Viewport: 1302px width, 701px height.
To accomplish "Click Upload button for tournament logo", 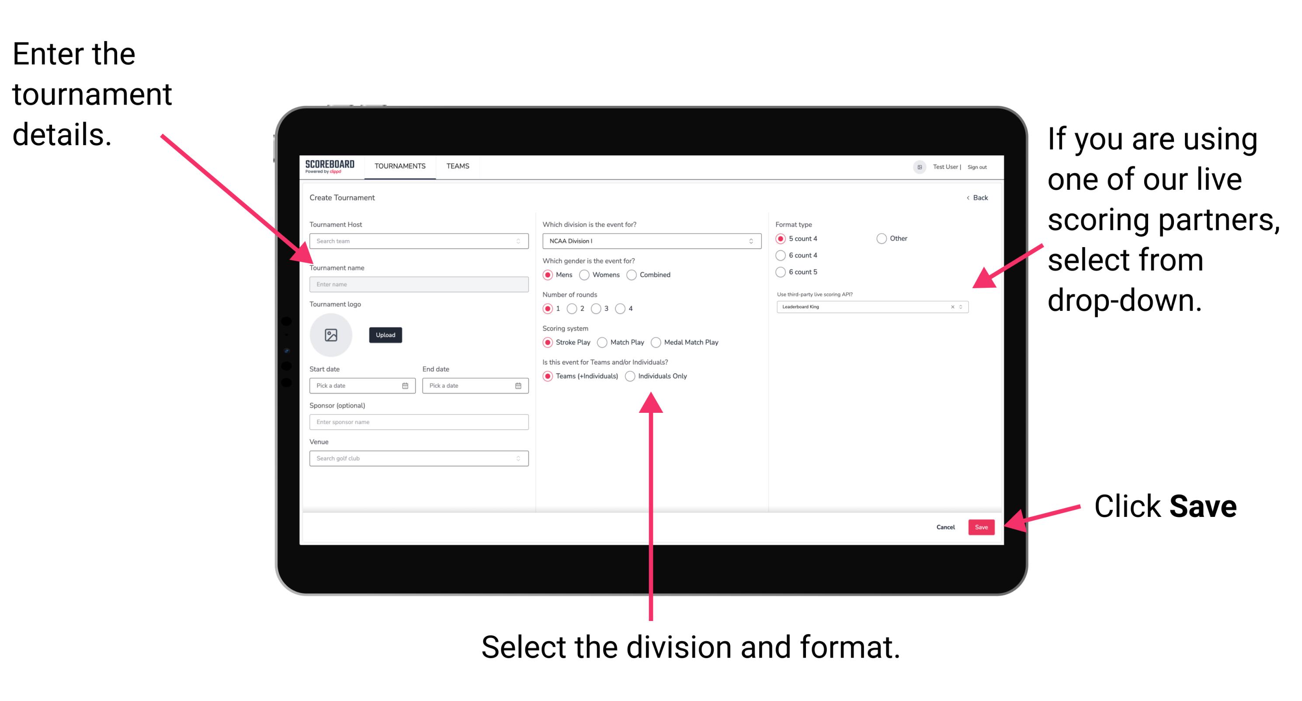I will [x=385, y=335].
